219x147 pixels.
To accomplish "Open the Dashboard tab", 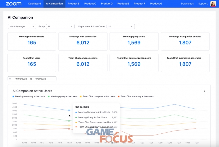I will coord(35,4).
